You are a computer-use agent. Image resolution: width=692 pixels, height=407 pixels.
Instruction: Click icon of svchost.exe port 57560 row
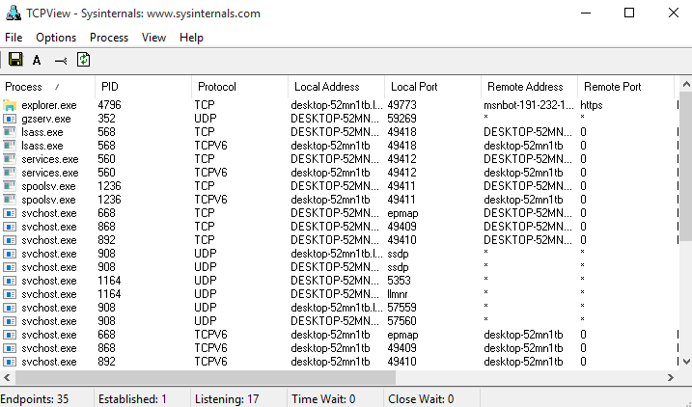click(x=10, y=321)
